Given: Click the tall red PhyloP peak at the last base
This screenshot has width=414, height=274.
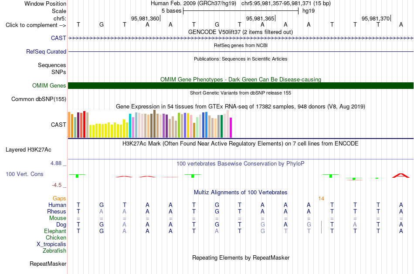Looking at the screenshot, I should (x=401, y=176).
